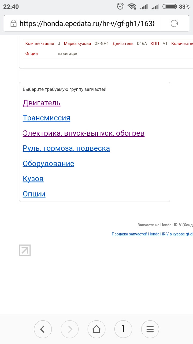Tap the browser forward arrow
The image size is (193, 344).
click(x=70, y=329)
